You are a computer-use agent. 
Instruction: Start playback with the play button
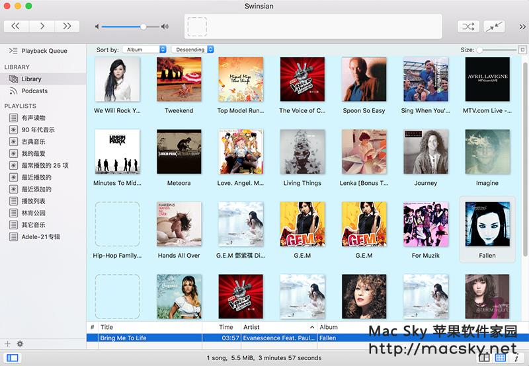[42, 26]
